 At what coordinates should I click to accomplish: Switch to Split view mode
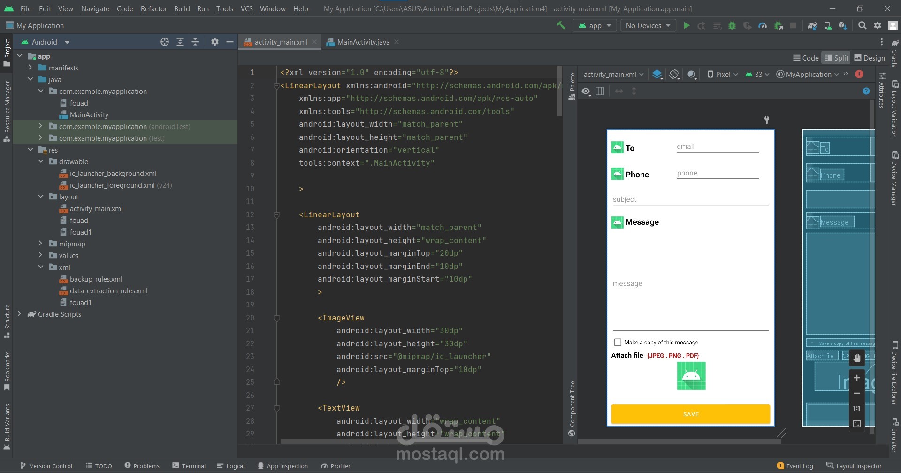point(836,58)
